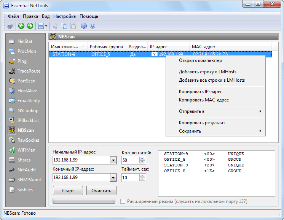Viewport: 284px width, 220px height.
Task: Open the Помощь menu
Action: pyautogui.click(x=89, y=16)
